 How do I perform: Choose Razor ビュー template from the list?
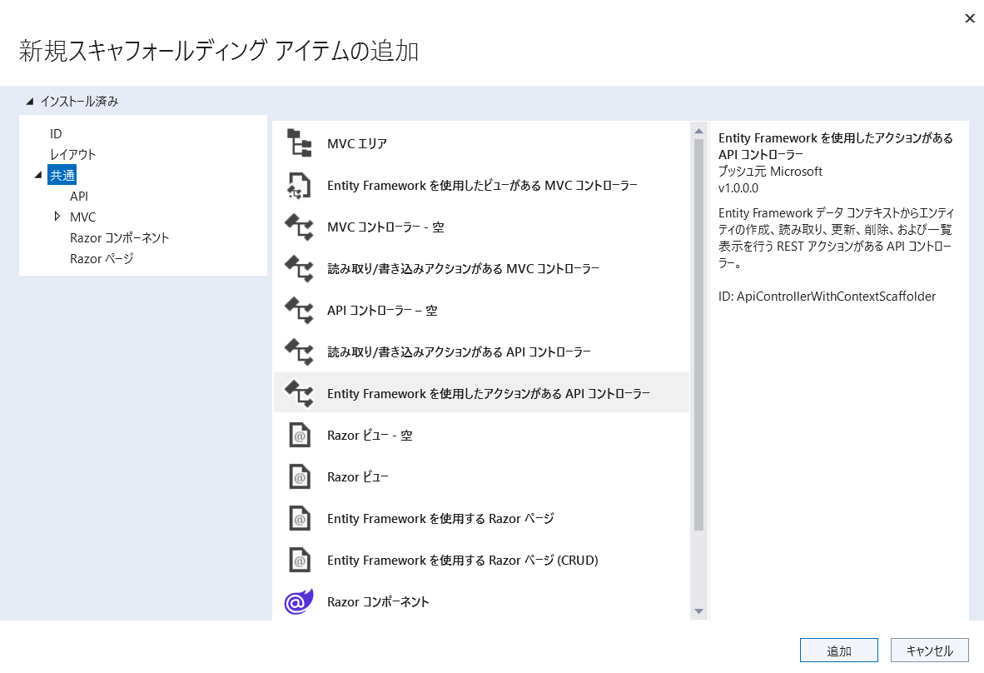coord(358,476)
